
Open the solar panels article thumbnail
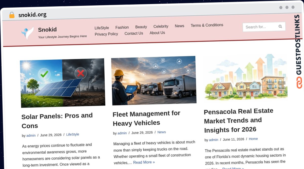click(63, 83)
